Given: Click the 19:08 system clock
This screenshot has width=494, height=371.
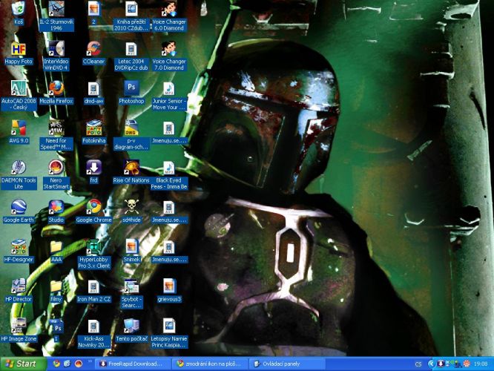Looking at the screenshot, I should 481,364.
